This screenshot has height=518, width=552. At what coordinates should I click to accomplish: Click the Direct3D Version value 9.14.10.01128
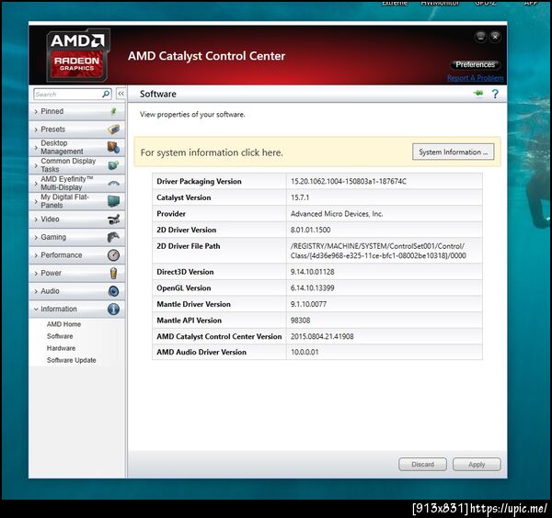[x=312, y=272]
